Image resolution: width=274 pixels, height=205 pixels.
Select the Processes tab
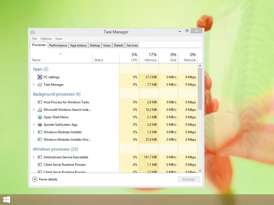pyautogui.click(x=39, y=45)
